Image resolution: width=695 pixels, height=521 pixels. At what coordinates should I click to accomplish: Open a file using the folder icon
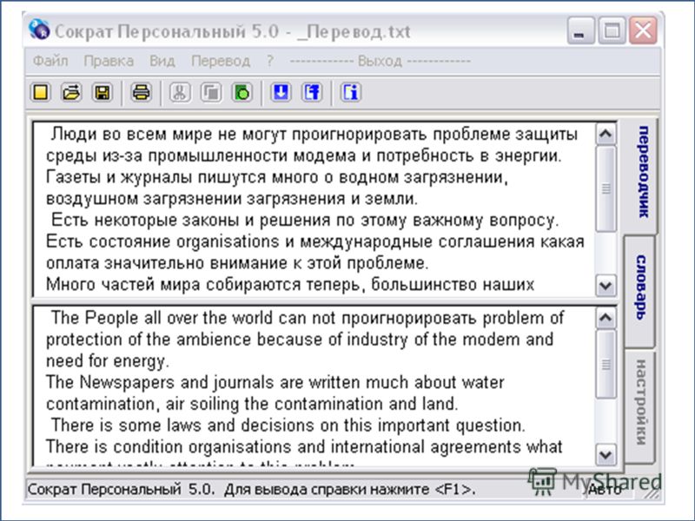71,93
